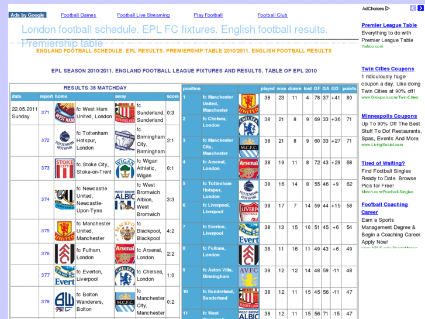Click the Yahoo.com ad URL
This screenshot has height=319, width=425.
click(372, 46)
